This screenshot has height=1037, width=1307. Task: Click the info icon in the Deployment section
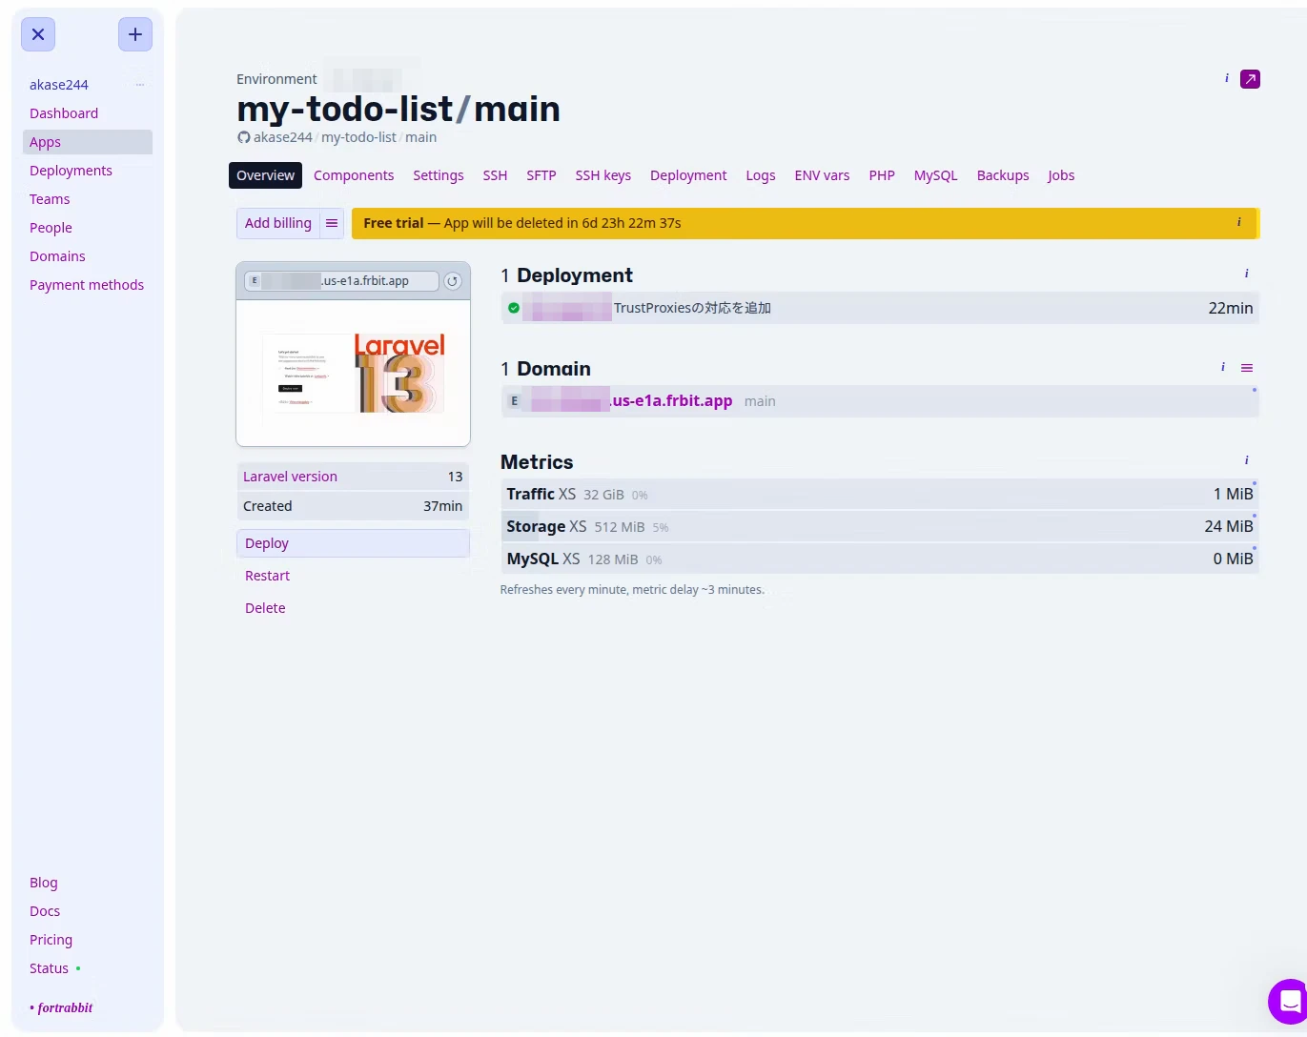click(x=1247, y=274)
